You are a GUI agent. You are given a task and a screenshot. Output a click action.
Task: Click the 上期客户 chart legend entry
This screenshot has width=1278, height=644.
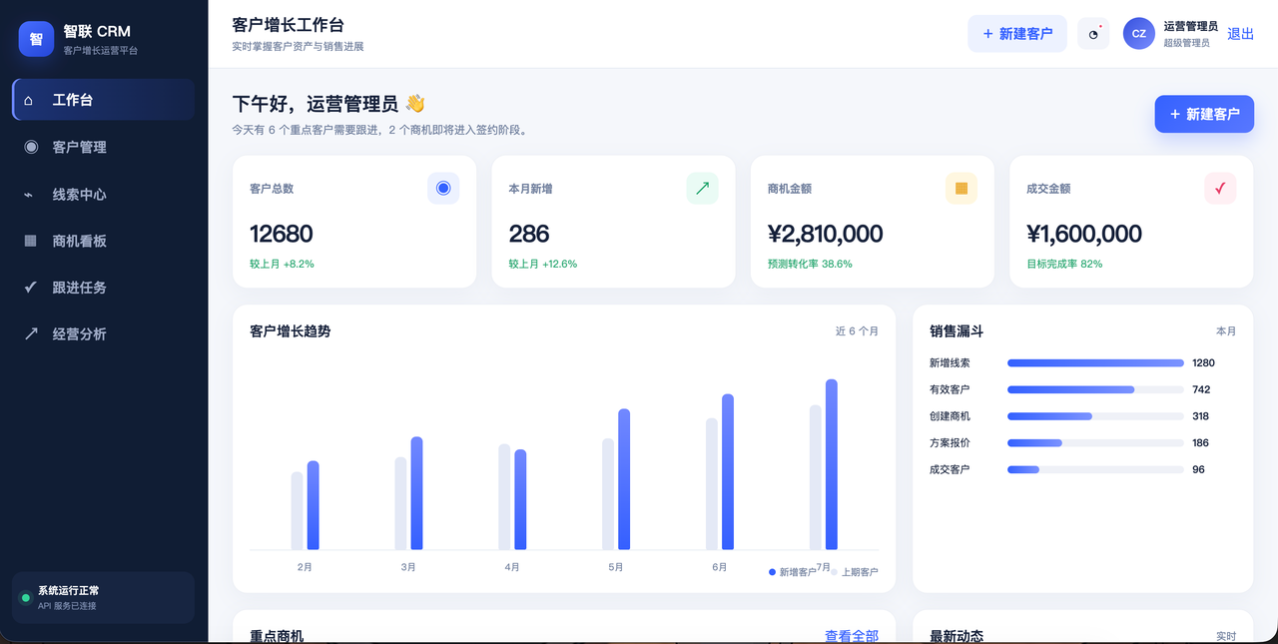(x=855, y=572)
